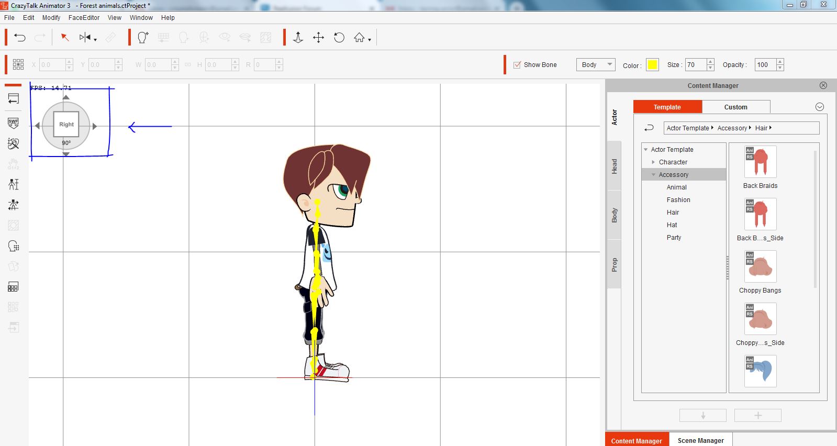Select the Back Braids hair thumbnail
837x446 pixels.
coord(761,162)
